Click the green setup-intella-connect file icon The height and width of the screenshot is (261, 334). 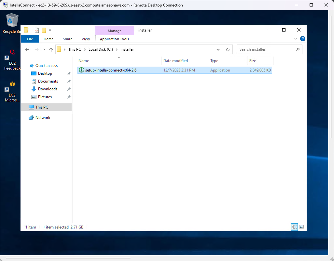coord(81,70)
